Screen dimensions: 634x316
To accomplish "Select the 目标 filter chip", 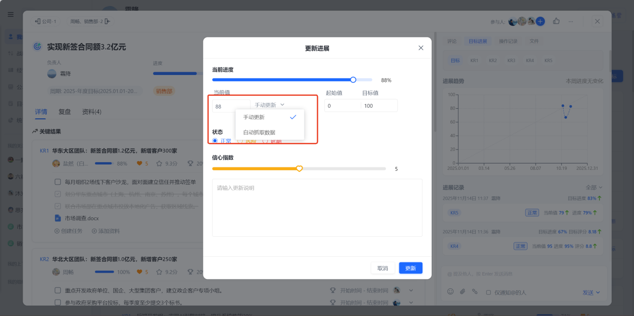I will (x=455, y=61).
